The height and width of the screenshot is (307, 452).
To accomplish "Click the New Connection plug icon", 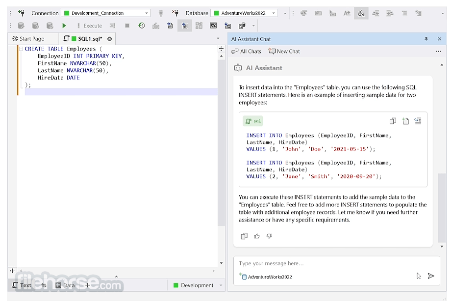I will (22, 13).
